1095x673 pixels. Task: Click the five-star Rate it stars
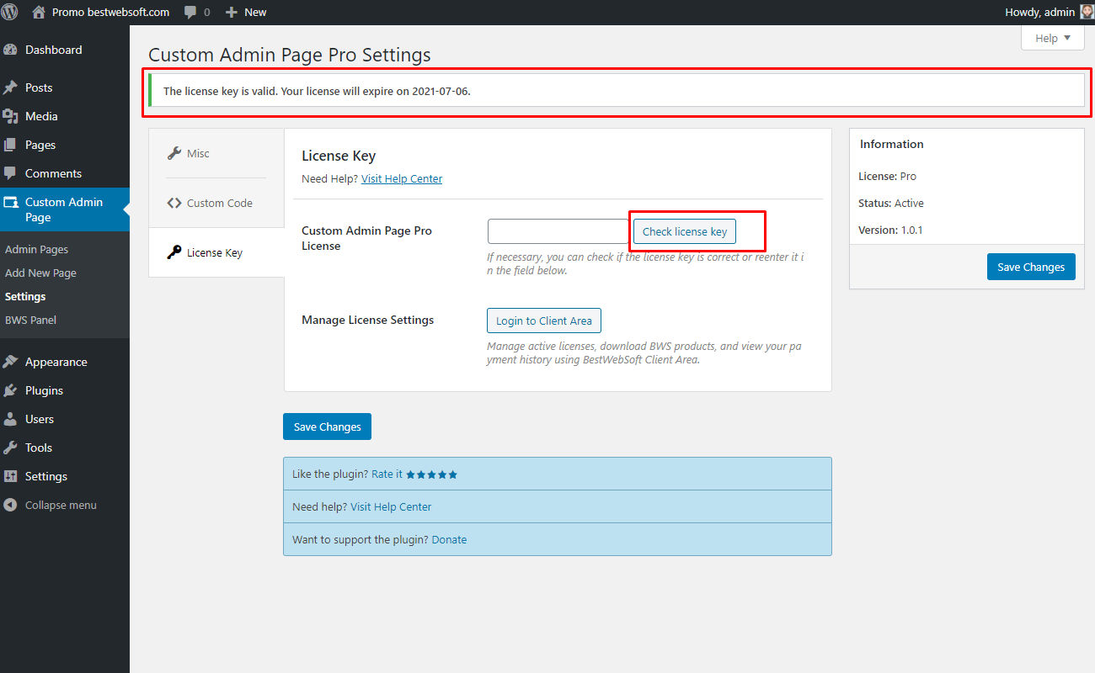click(431, 474)
